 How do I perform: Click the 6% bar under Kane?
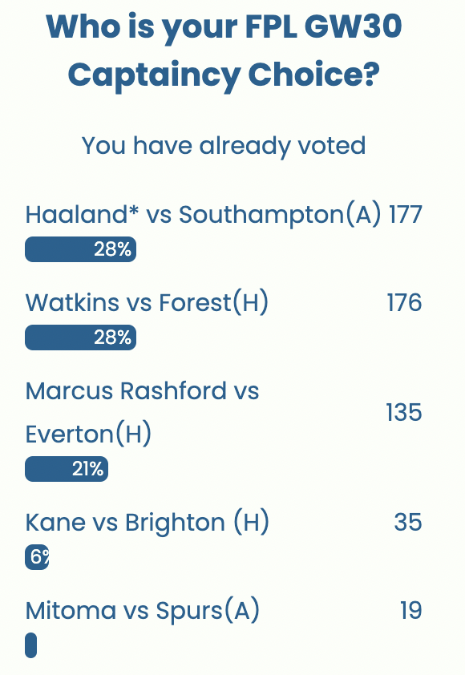pyautogui.click(x=36, y=557)
